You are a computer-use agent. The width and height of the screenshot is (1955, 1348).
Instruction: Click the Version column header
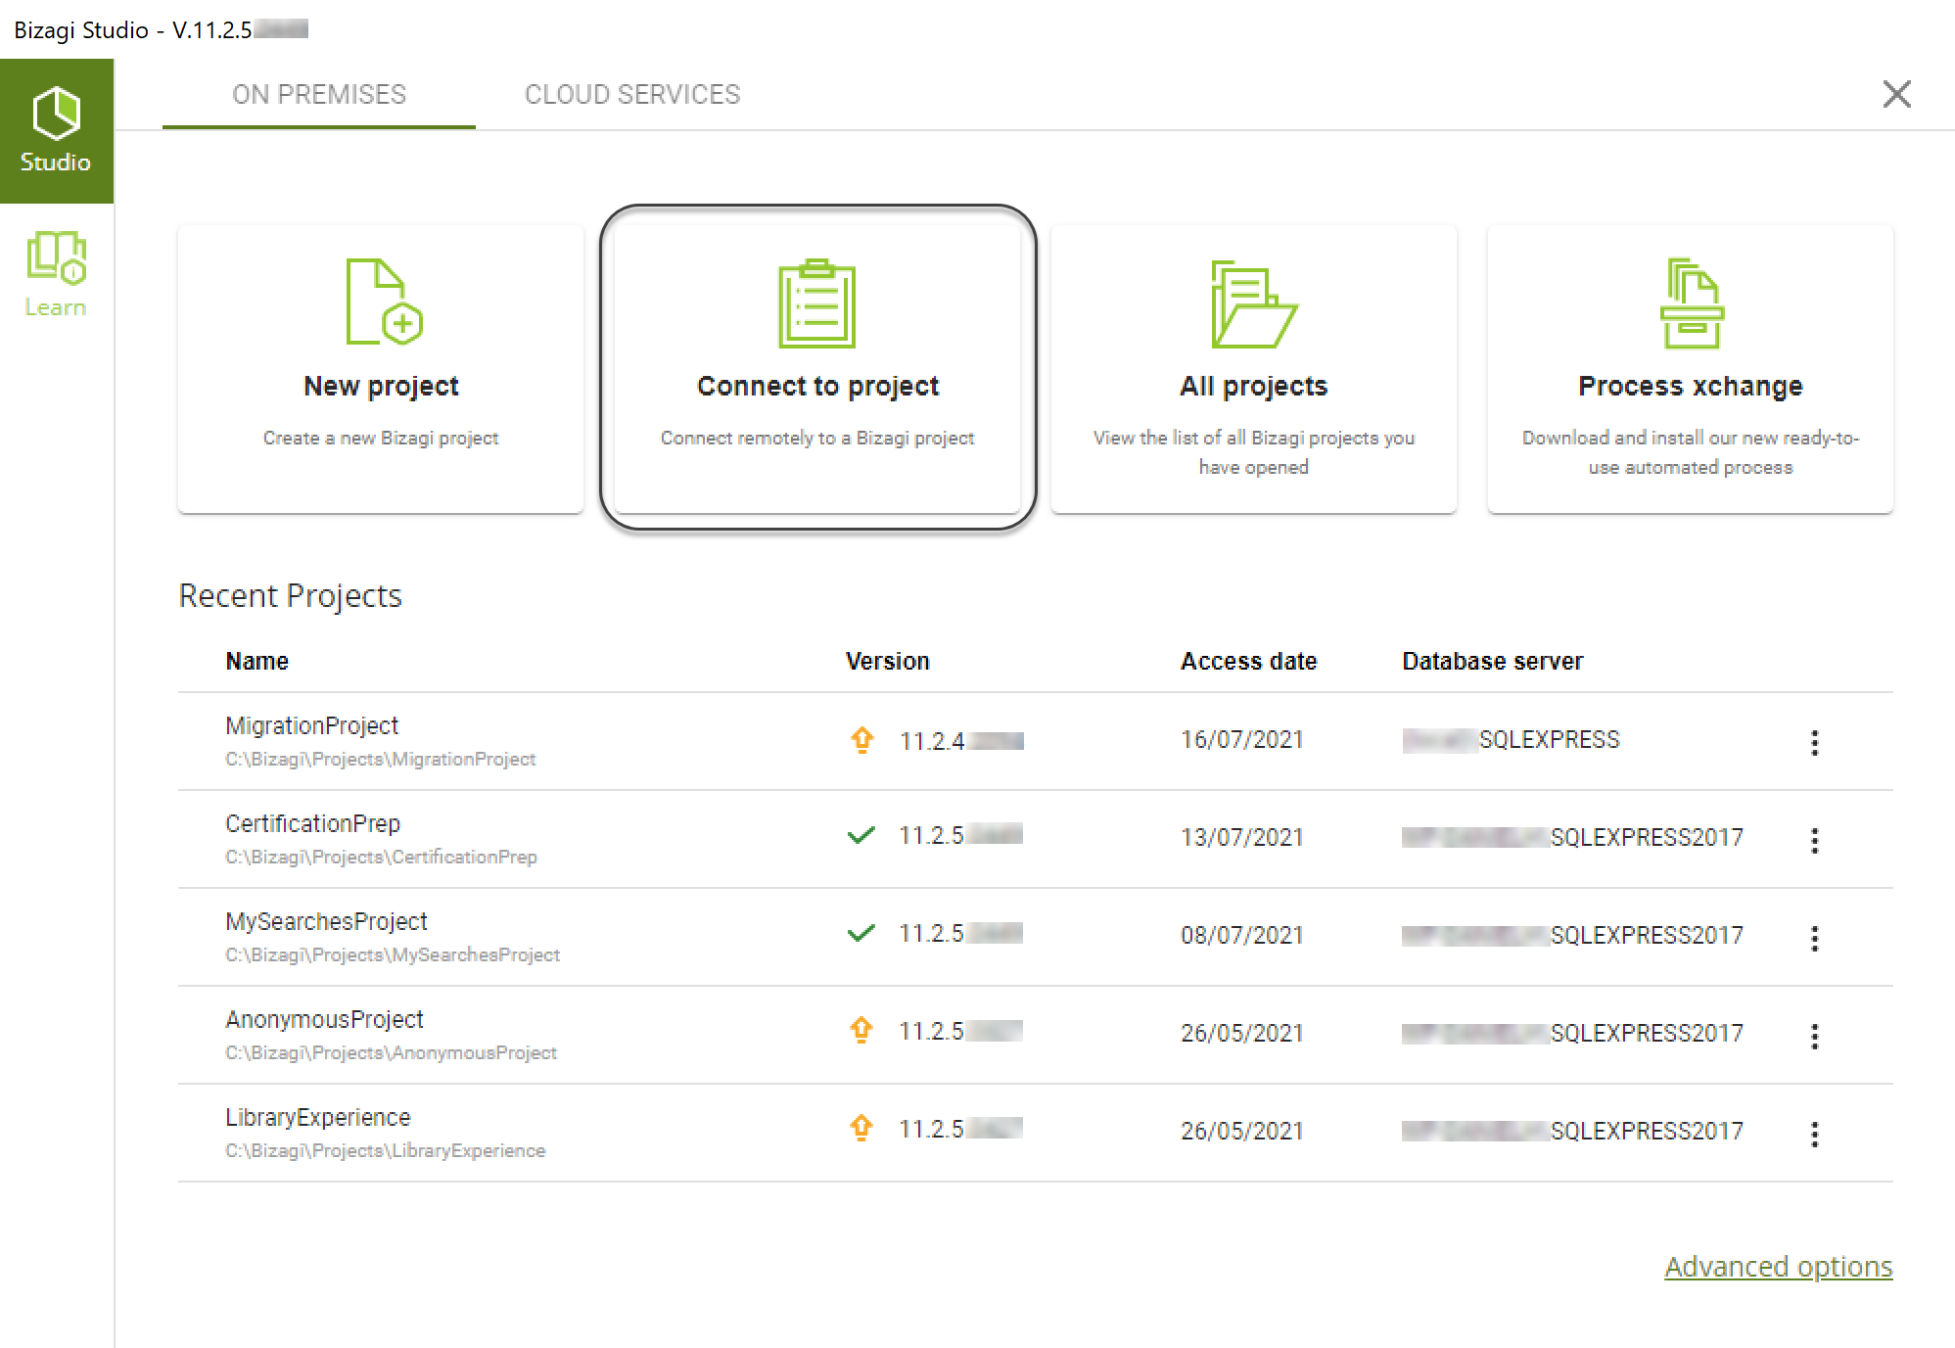click(x=887, y=661)
